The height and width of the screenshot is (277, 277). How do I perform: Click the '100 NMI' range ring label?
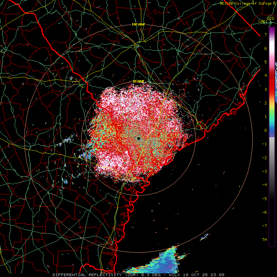point(138,24)
